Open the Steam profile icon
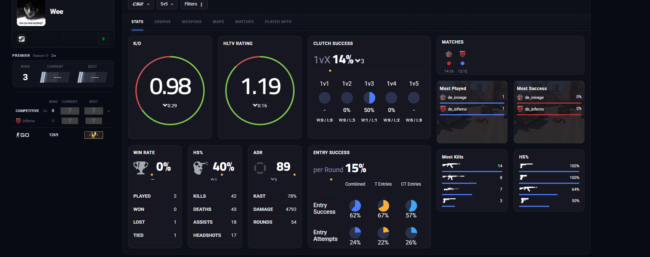The image size is (650, 257). 22,39
